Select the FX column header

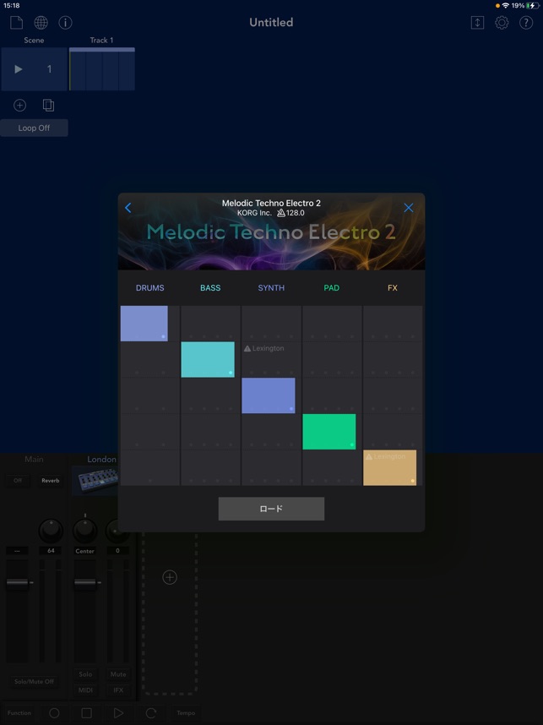[x=393, y=287]
